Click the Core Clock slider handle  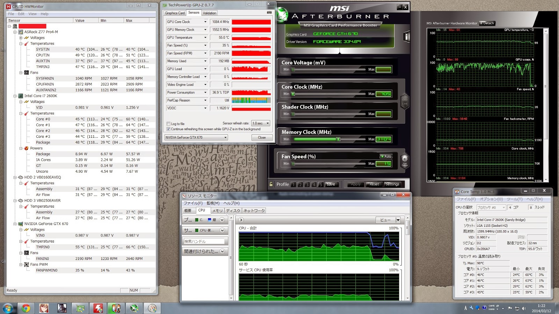[293, 94]
